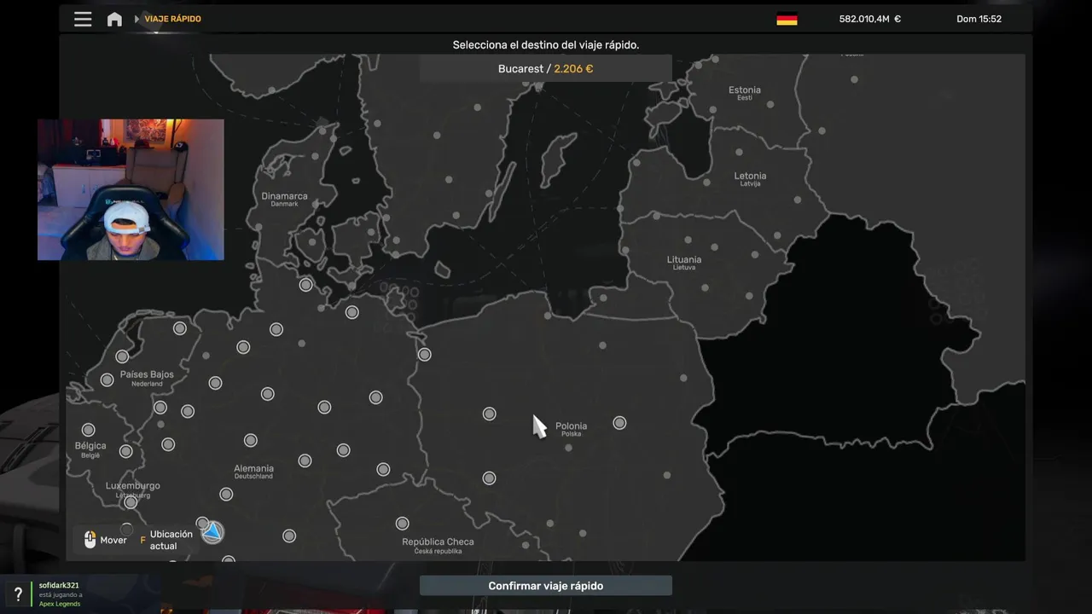Click the mouse Mover hint icon

(x=90, y=539)
